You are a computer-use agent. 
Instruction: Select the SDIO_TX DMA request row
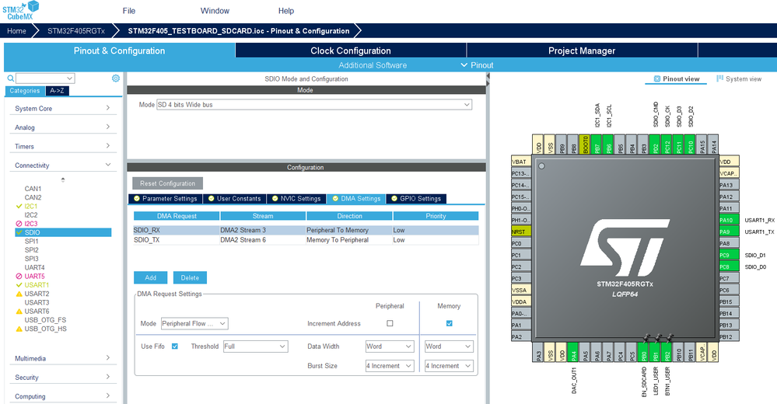(306, 239)
